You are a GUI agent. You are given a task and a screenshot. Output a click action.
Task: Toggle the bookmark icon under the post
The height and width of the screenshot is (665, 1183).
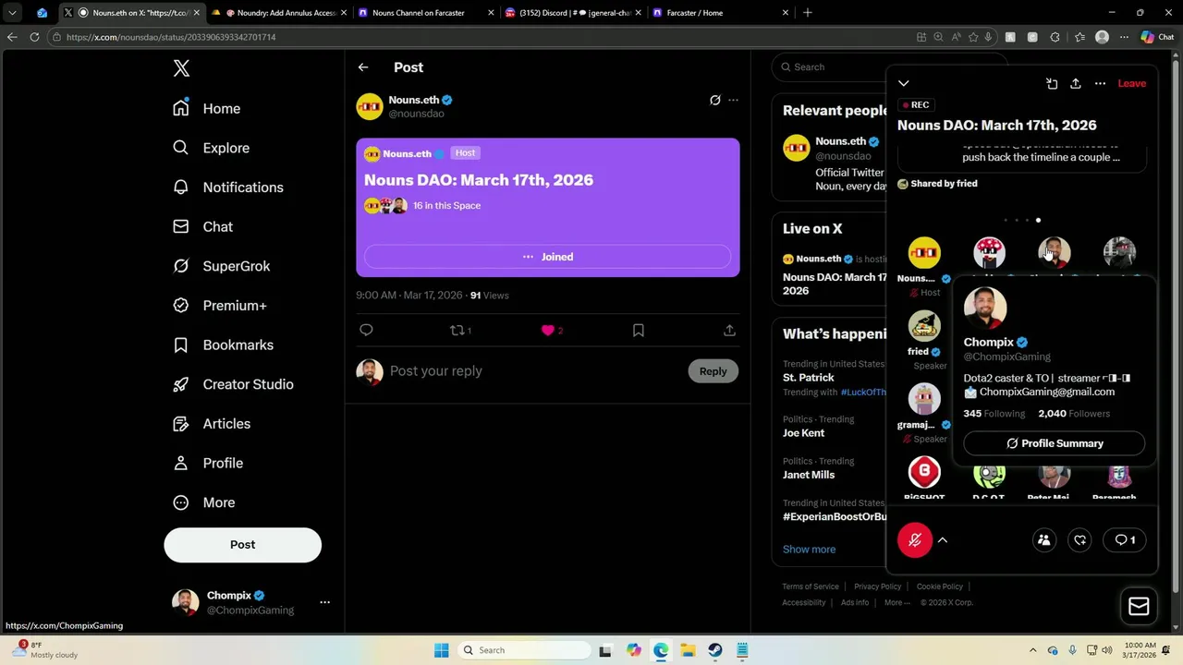point(638,330)
